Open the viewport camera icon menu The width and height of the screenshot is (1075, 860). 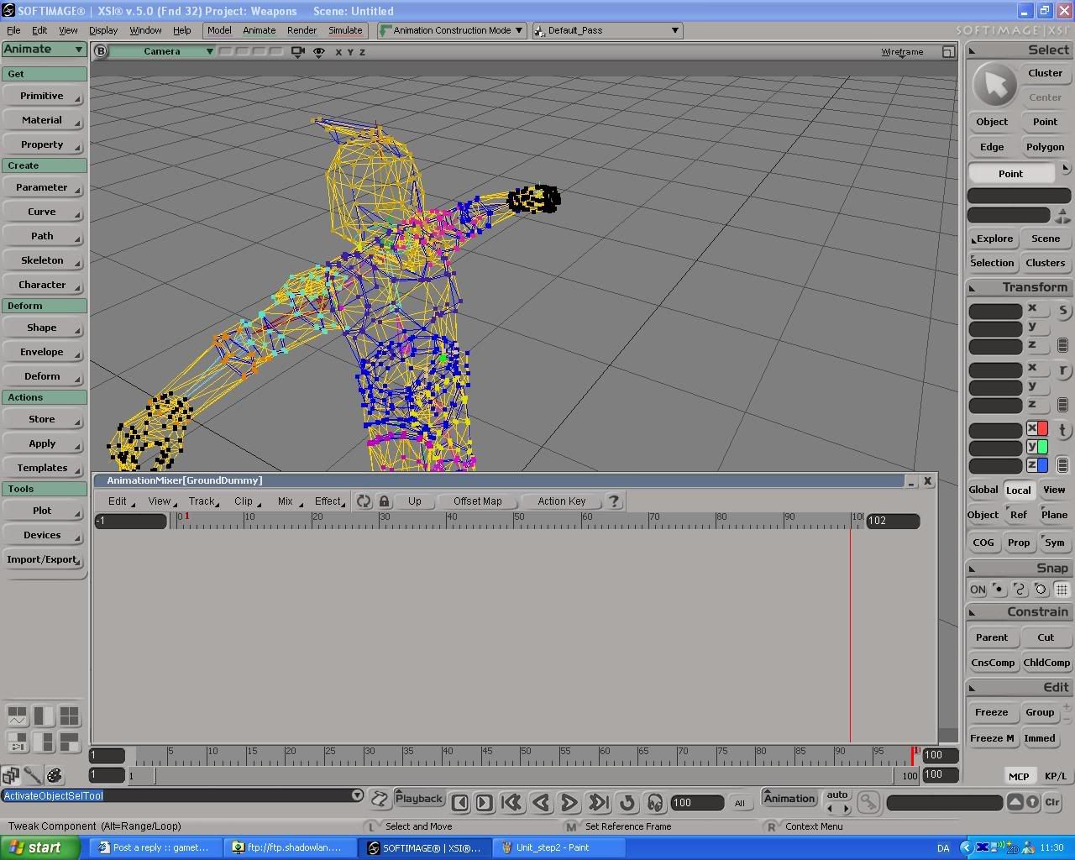click(x=297, y=52)
